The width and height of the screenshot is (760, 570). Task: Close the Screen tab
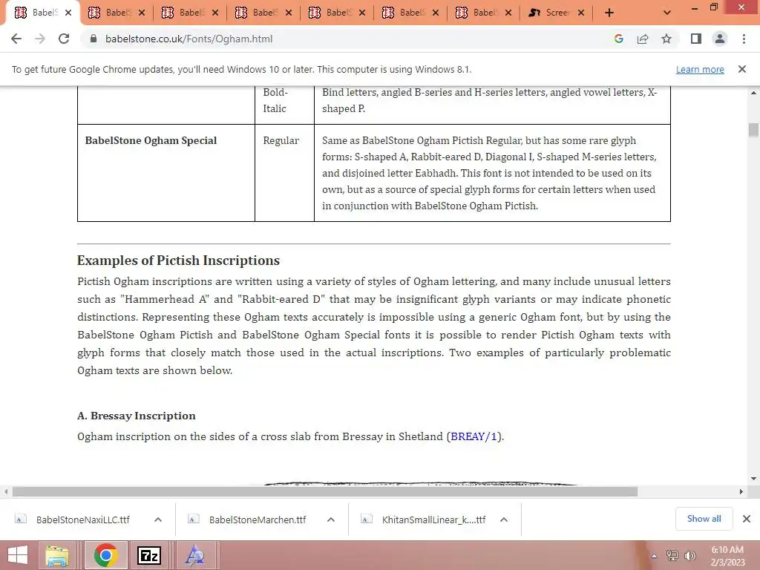point(581,13)
